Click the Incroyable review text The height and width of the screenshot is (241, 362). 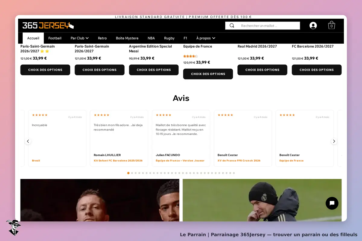click(x=40, y=125)
